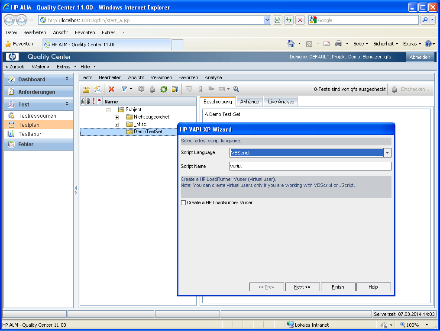This screenshot has width=440, height=331.
Task: Open the Quality Center Extras dropdown
Action: point(67,67)
